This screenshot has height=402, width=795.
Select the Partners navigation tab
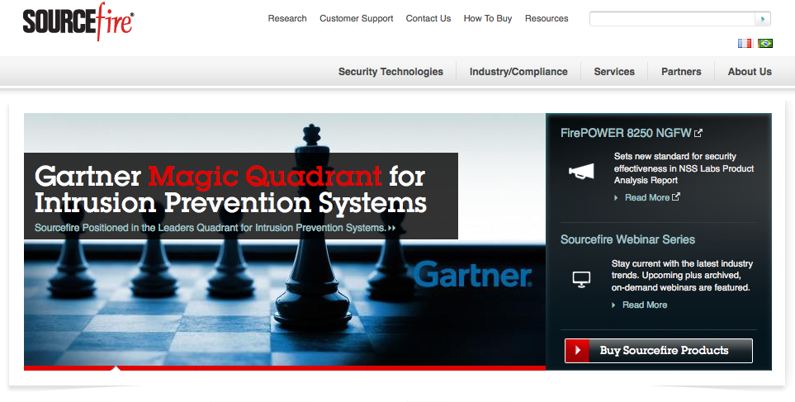pos(681,72)
